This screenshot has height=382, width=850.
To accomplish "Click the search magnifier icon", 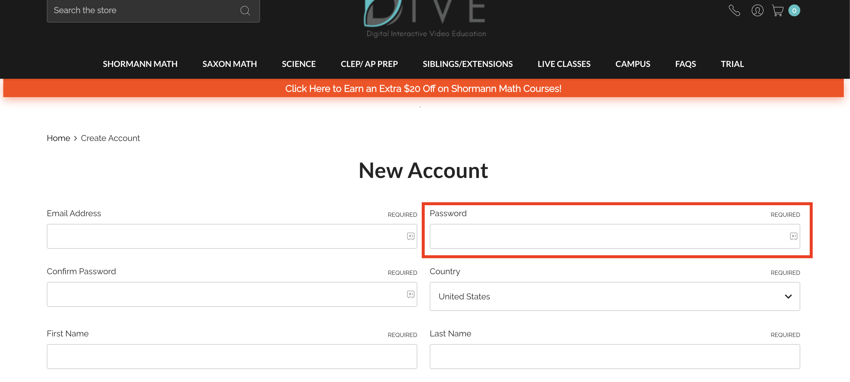I will 245,11.
